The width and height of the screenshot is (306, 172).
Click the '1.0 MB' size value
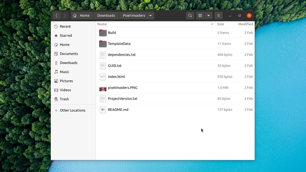click(223, 88)
